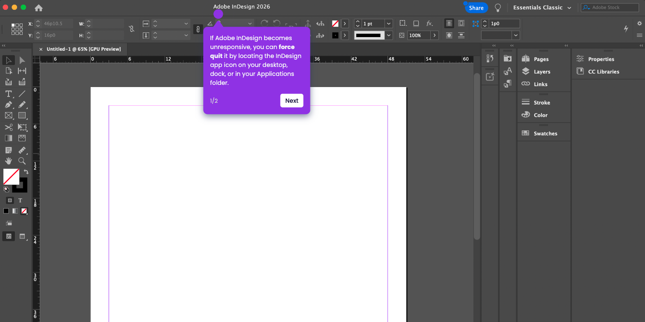This screenshot has height=322, width=645.
Task: Click the lightbulb Discover icon
Action: pyautogui.click(x=498, y=8)
